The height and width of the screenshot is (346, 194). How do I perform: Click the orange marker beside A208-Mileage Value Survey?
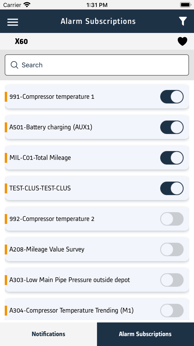pos(6,249)
